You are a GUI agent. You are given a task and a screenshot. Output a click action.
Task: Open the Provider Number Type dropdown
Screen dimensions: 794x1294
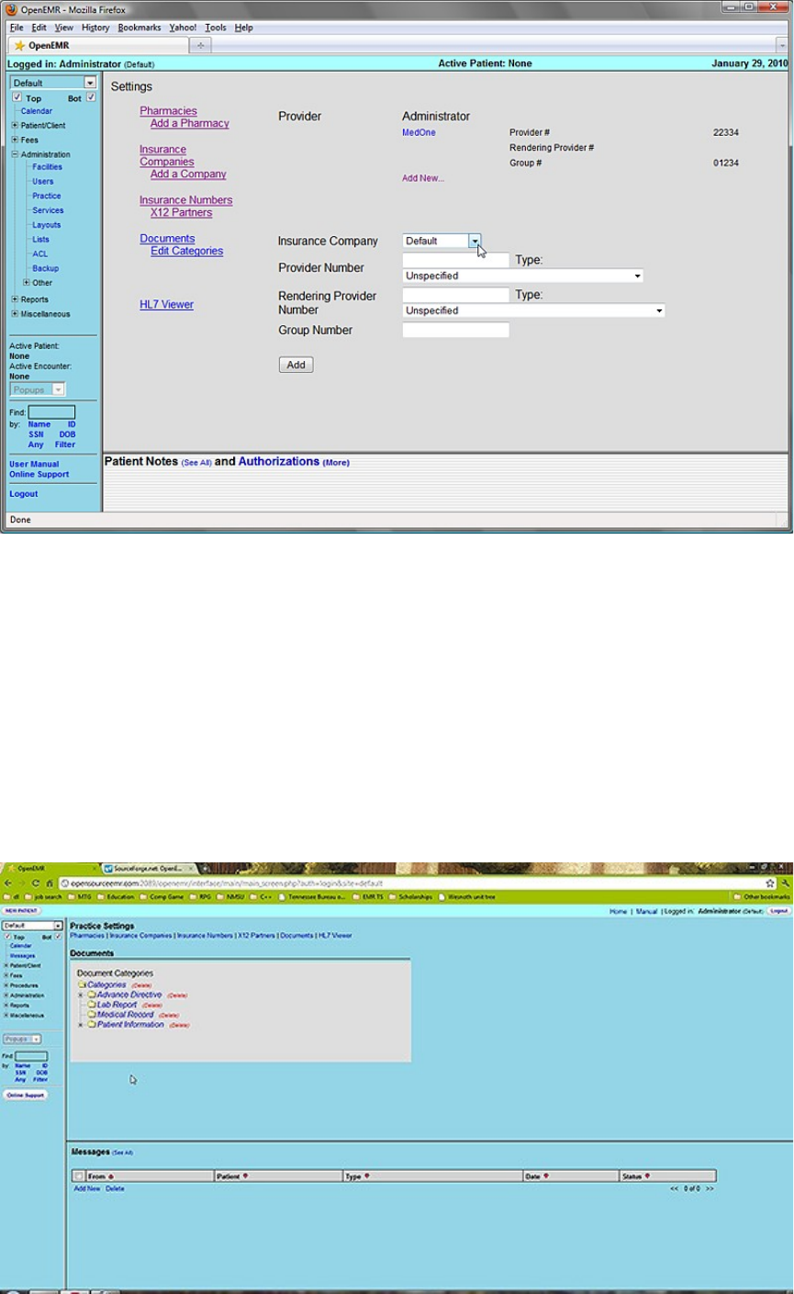coord(523,276)
